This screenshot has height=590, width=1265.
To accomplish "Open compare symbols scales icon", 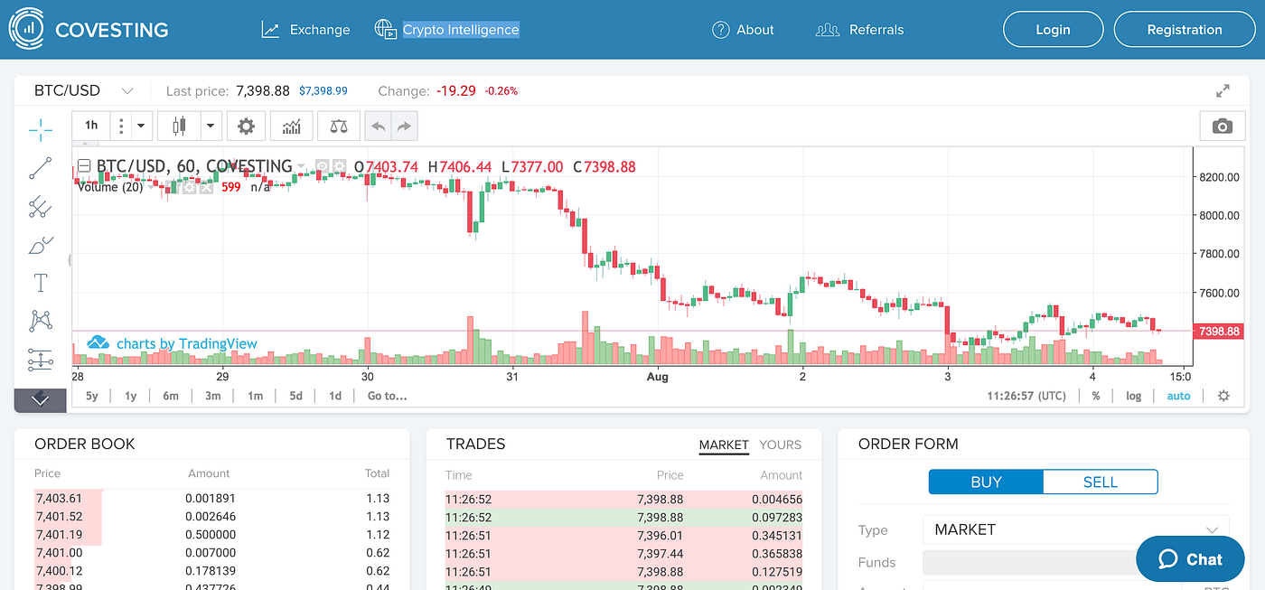I will 338,126.
